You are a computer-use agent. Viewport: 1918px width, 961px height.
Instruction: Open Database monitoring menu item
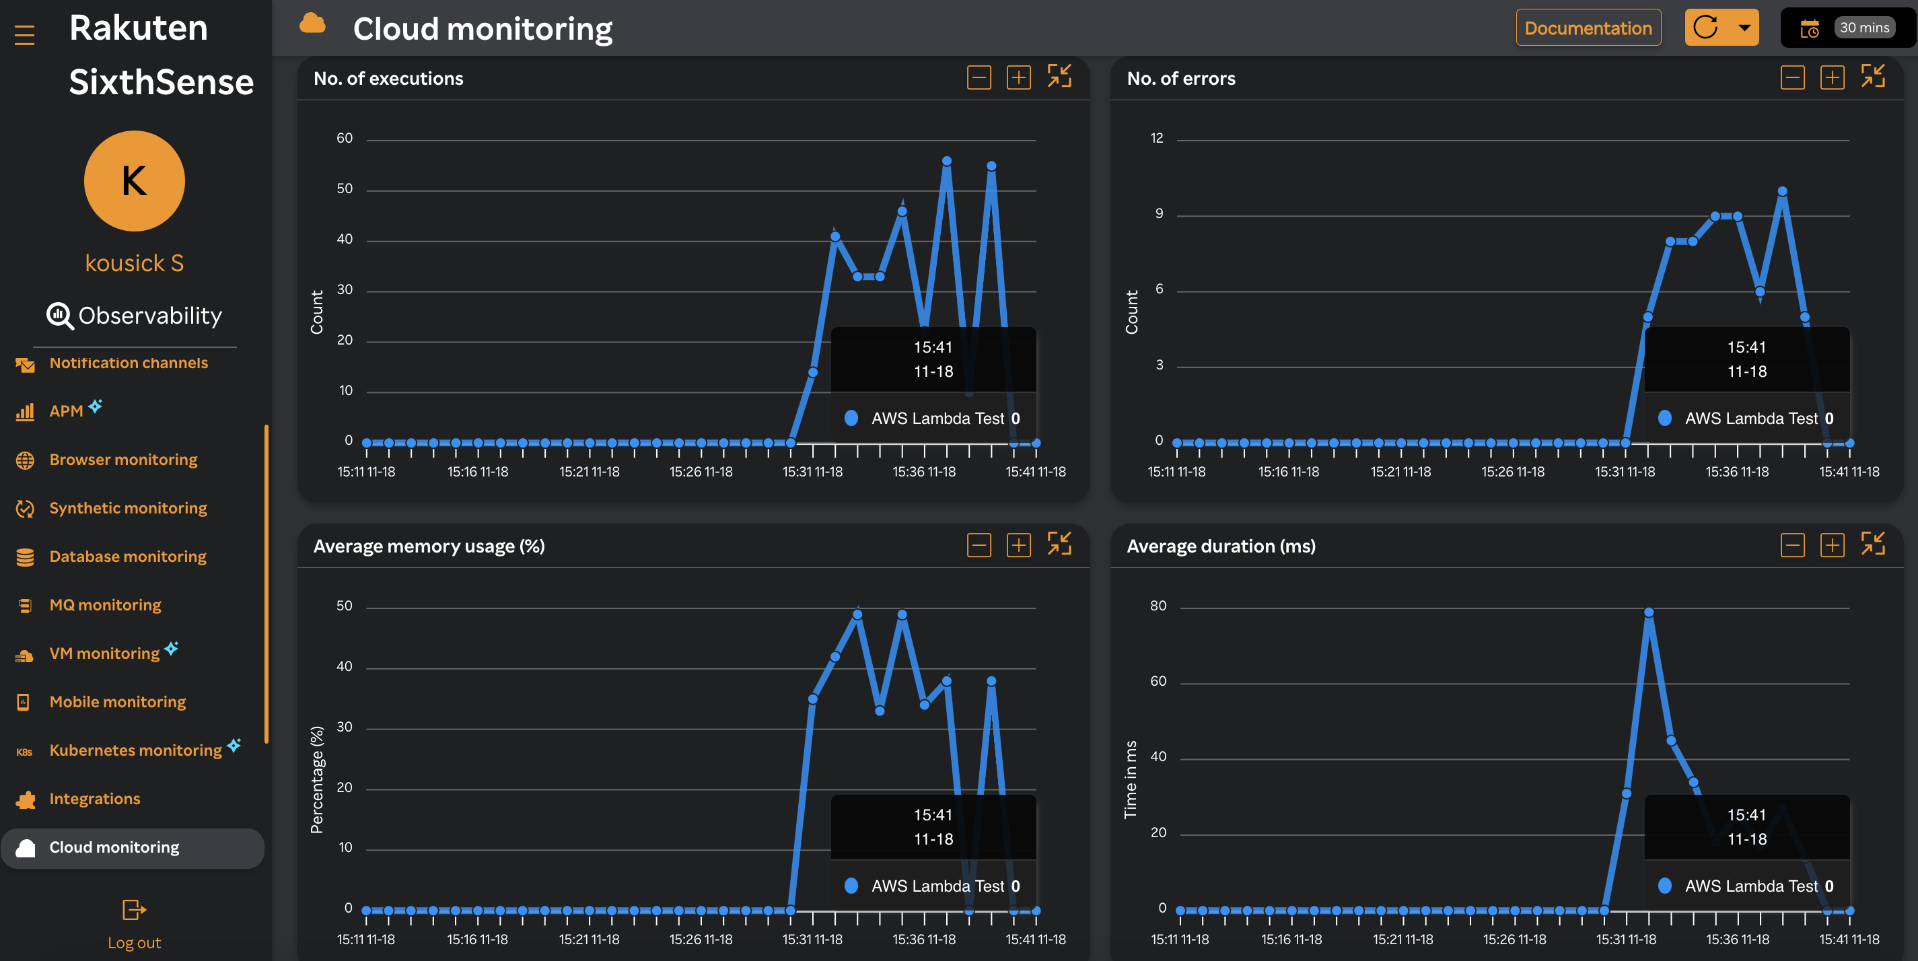click(128, 556)
